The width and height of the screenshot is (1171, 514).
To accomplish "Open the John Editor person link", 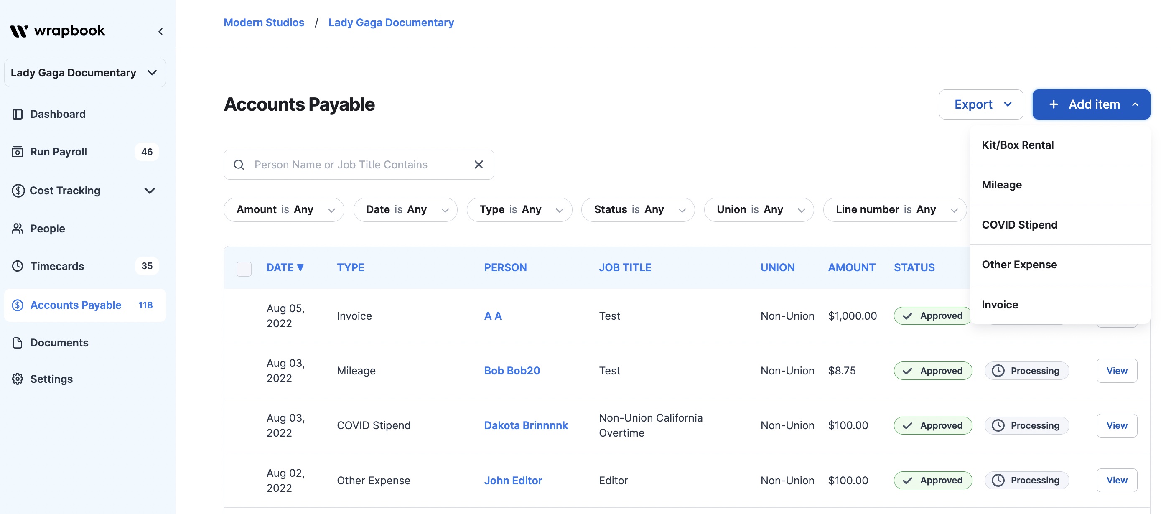I will pyautogui.click(x=513, y=481).
